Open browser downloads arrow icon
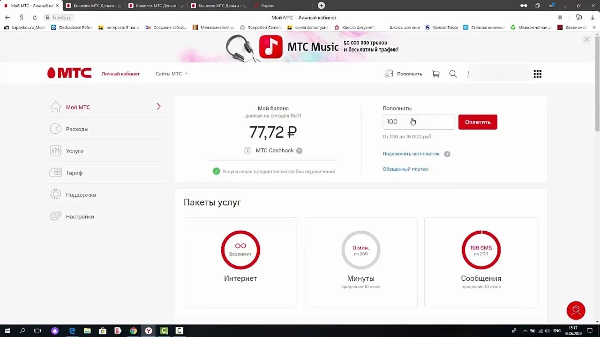Viewport: 600px width, 337px height. (592, 17)
